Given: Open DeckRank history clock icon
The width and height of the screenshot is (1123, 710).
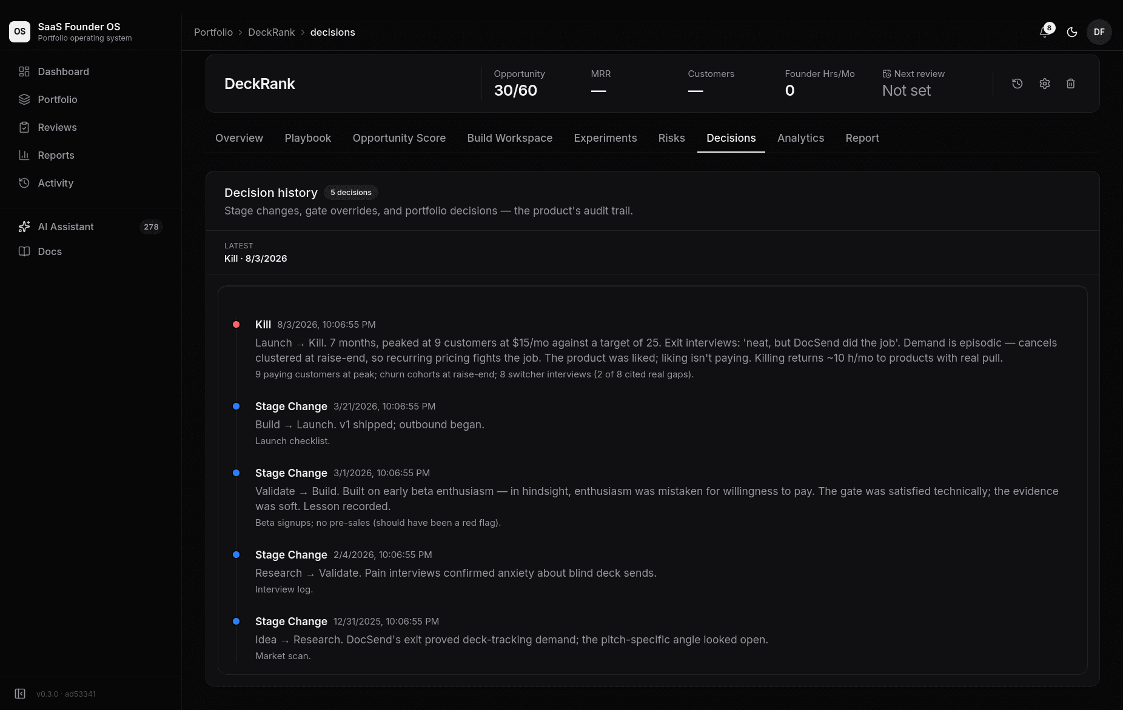Looking at the screenshot, I should [x=1017, y=84].
